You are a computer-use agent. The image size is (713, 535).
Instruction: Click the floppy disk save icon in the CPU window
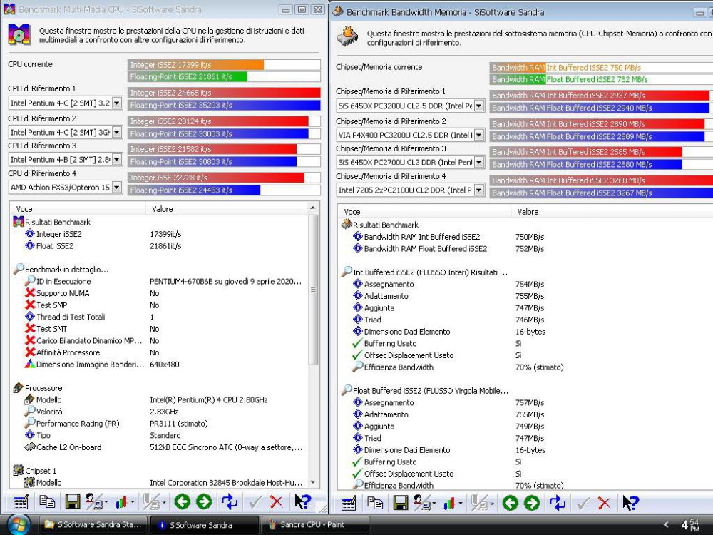72,502
